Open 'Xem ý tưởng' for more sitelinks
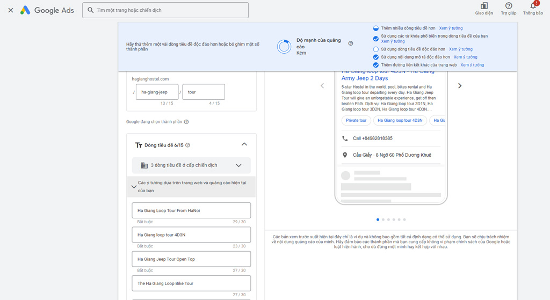 pos(472,65)
